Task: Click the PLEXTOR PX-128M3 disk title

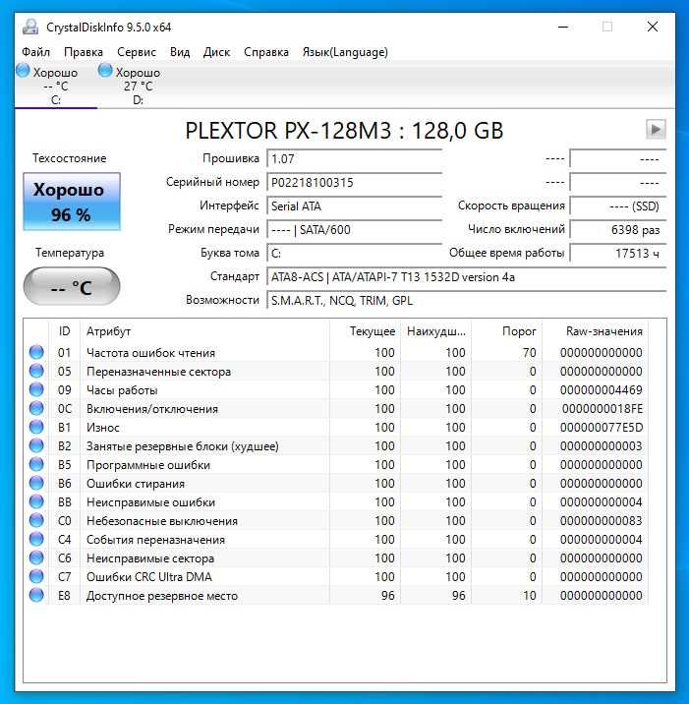Action: 344,130
